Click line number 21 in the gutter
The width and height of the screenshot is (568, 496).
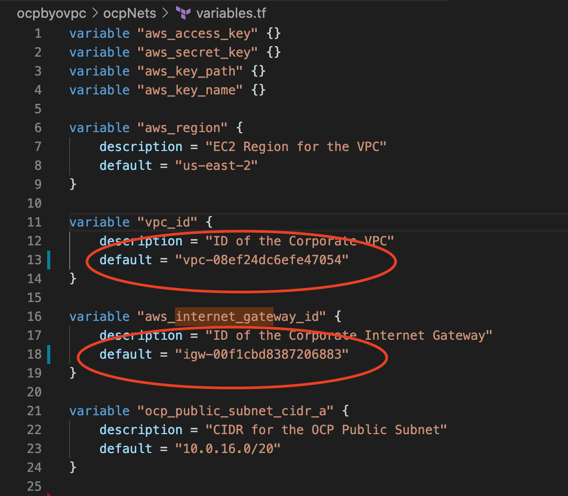(x=34, y=411)
